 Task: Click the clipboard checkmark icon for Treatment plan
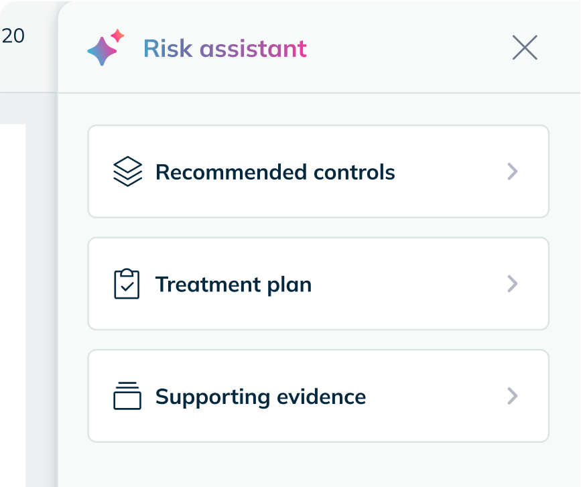[x=127, y=283]
